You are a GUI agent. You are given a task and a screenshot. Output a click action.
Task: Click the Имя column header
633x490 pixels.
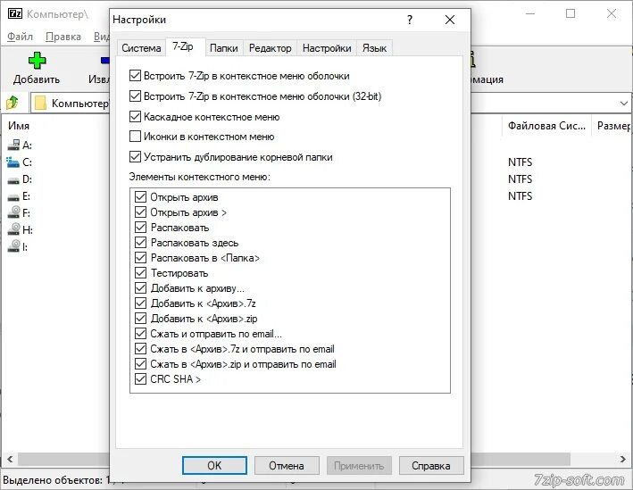(x=19, y=126)
